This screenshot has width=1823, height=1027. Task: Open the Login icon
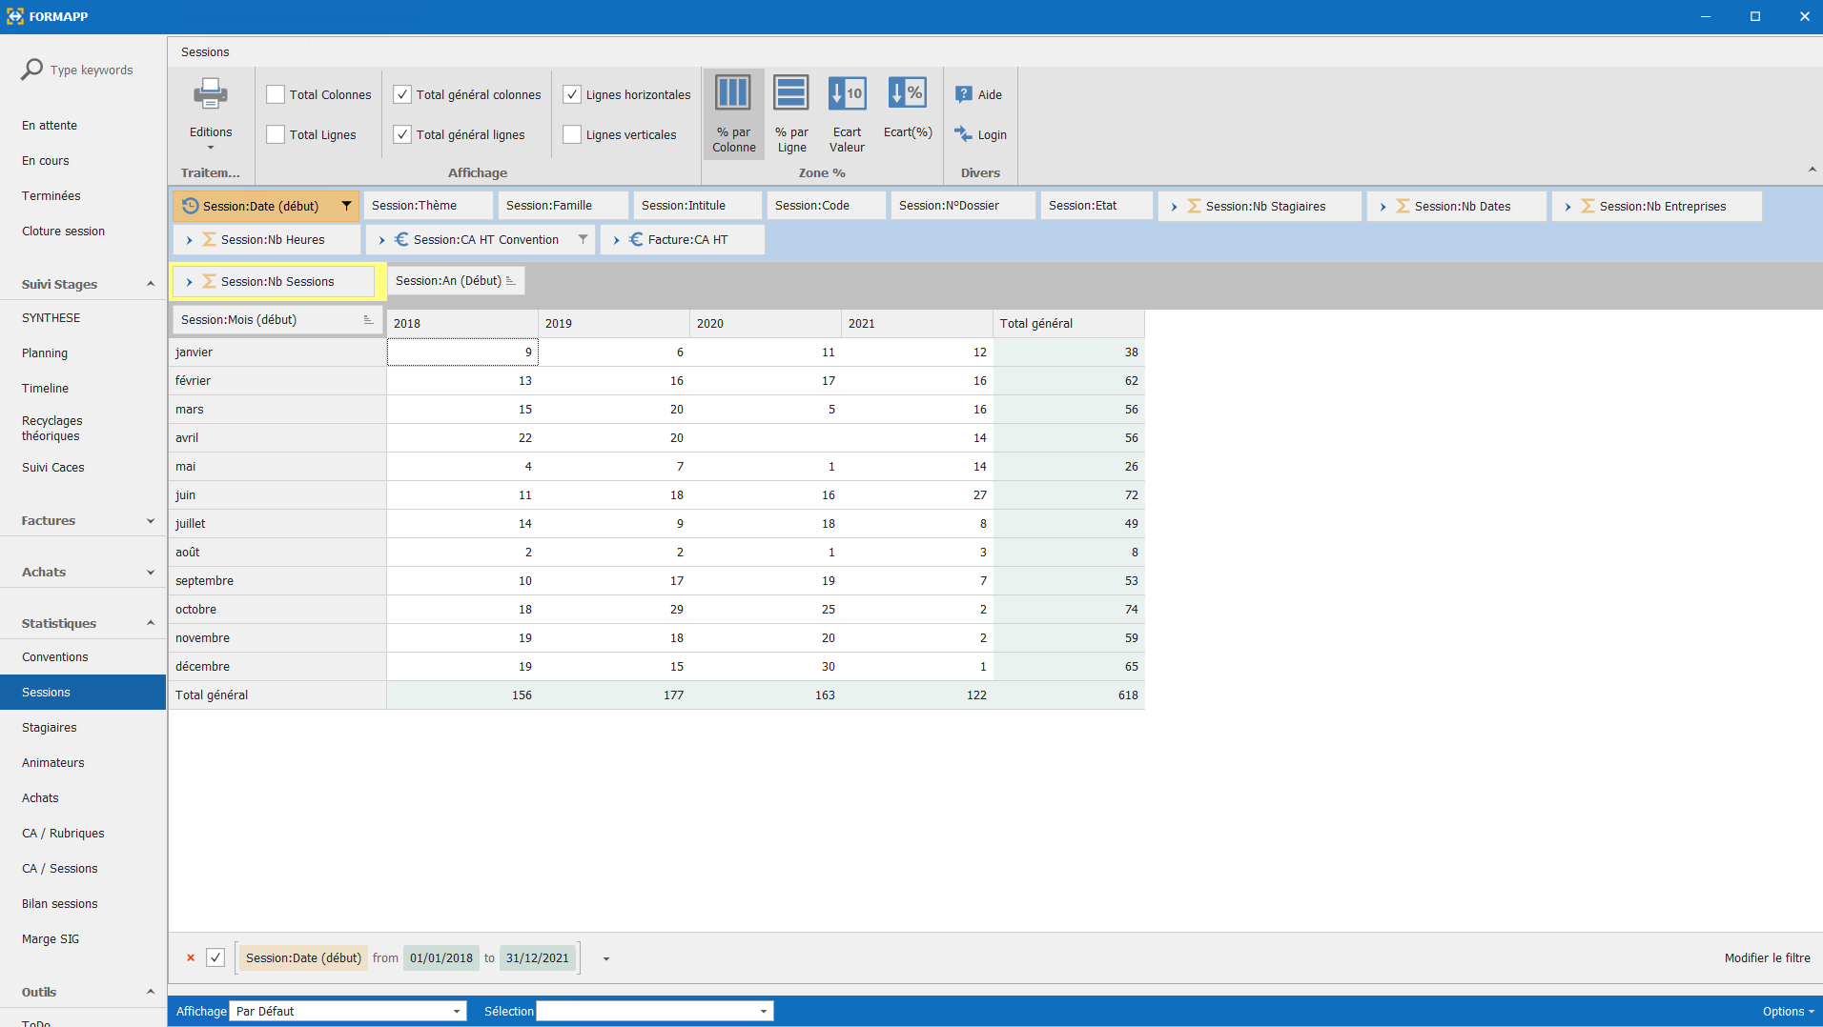964,134
